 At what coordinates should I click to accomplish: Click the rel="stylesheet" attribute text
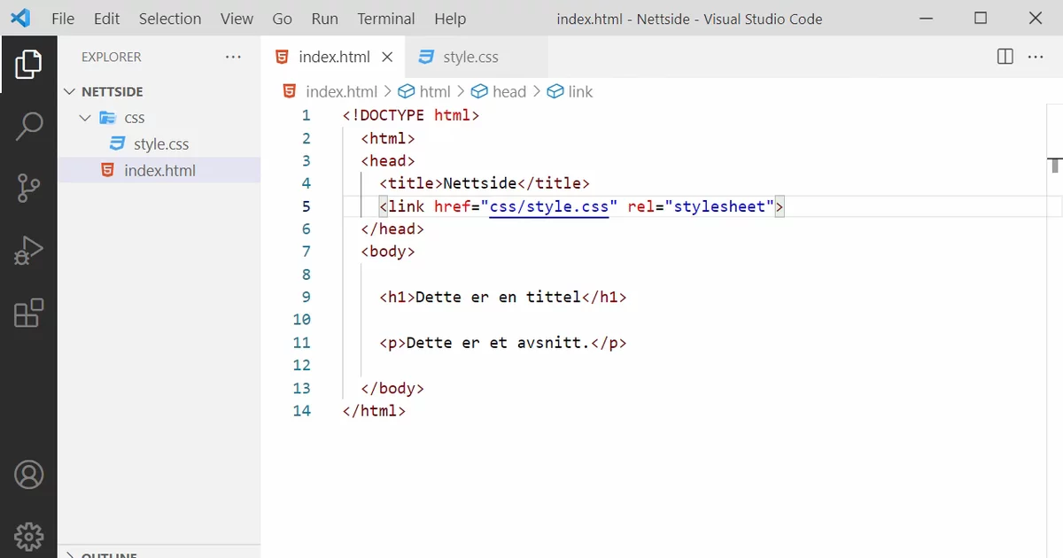(x=702, y=206)
